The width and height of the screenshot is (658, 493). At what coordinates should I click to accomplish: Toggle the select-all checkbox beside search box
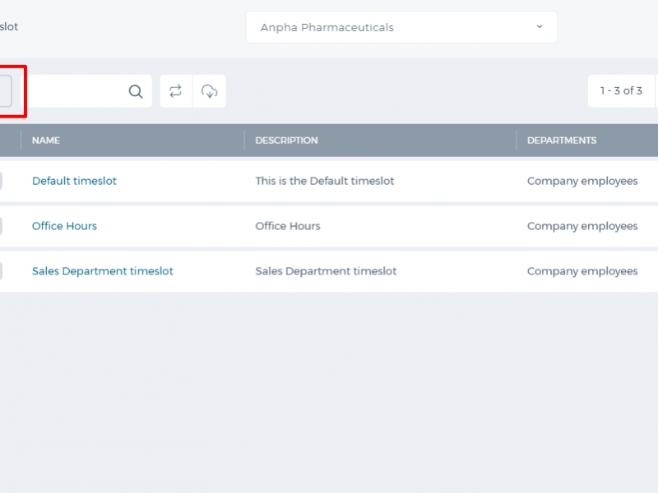point(5,91)
